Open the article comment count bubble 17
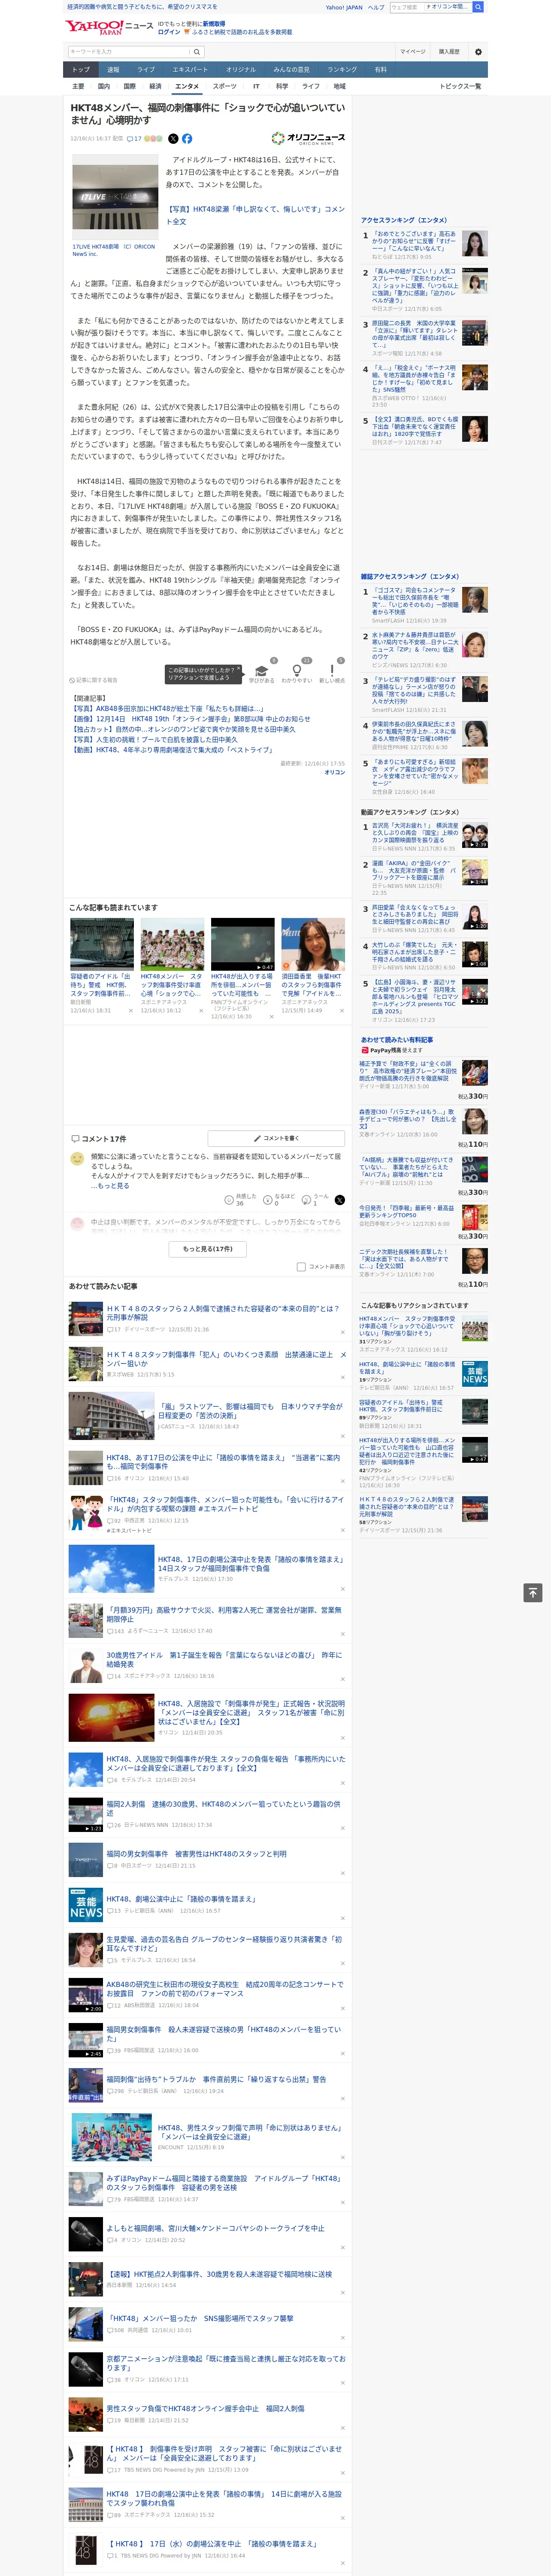This screenshot has height=2576, width=551. click(x=134, y=139)
